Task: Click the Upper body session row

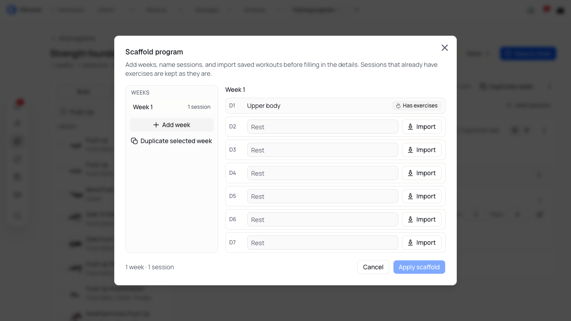Action: [335, 106]
